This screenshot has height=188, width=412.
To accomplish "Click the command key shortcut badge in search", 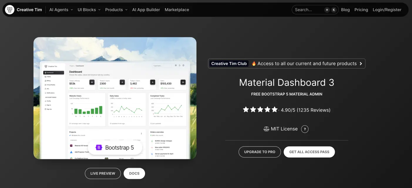I will click(x=327, y=10).
